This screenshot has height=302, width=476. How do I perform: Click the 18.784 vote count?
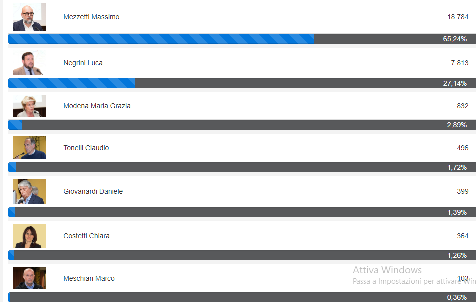tap(458, 17)
